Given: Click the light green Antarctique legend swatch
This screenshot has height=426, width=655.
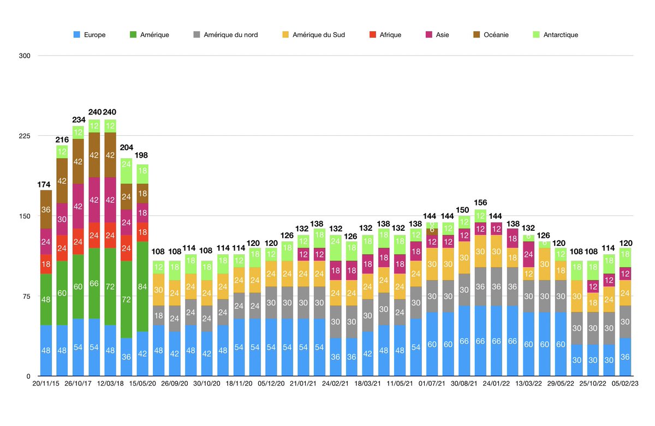Looking at the screenshot, I should [535, 35].
